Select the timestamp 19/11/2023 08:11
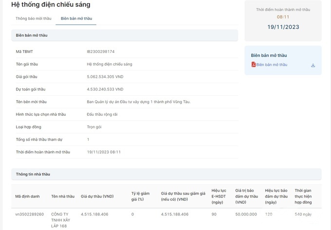This screenshot has height=230, width=331. (x=104, y=152)
